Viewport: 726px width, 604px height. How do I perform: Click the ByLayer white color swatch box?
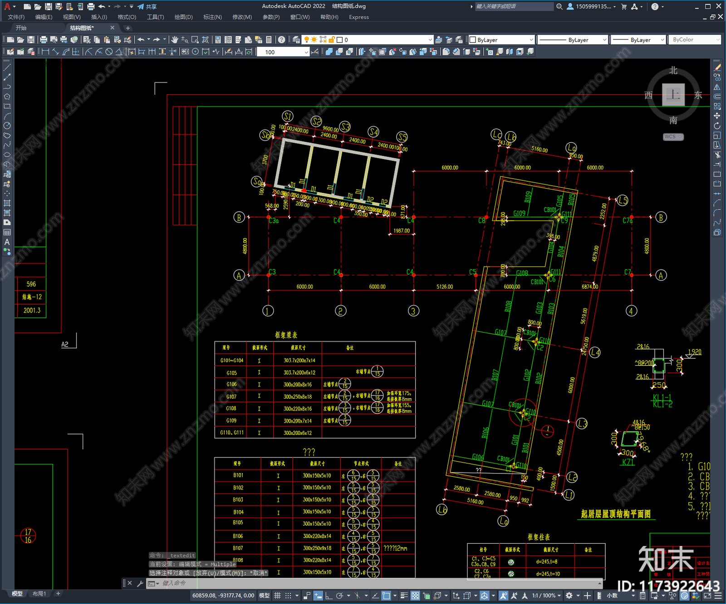(x=473, y=40)
